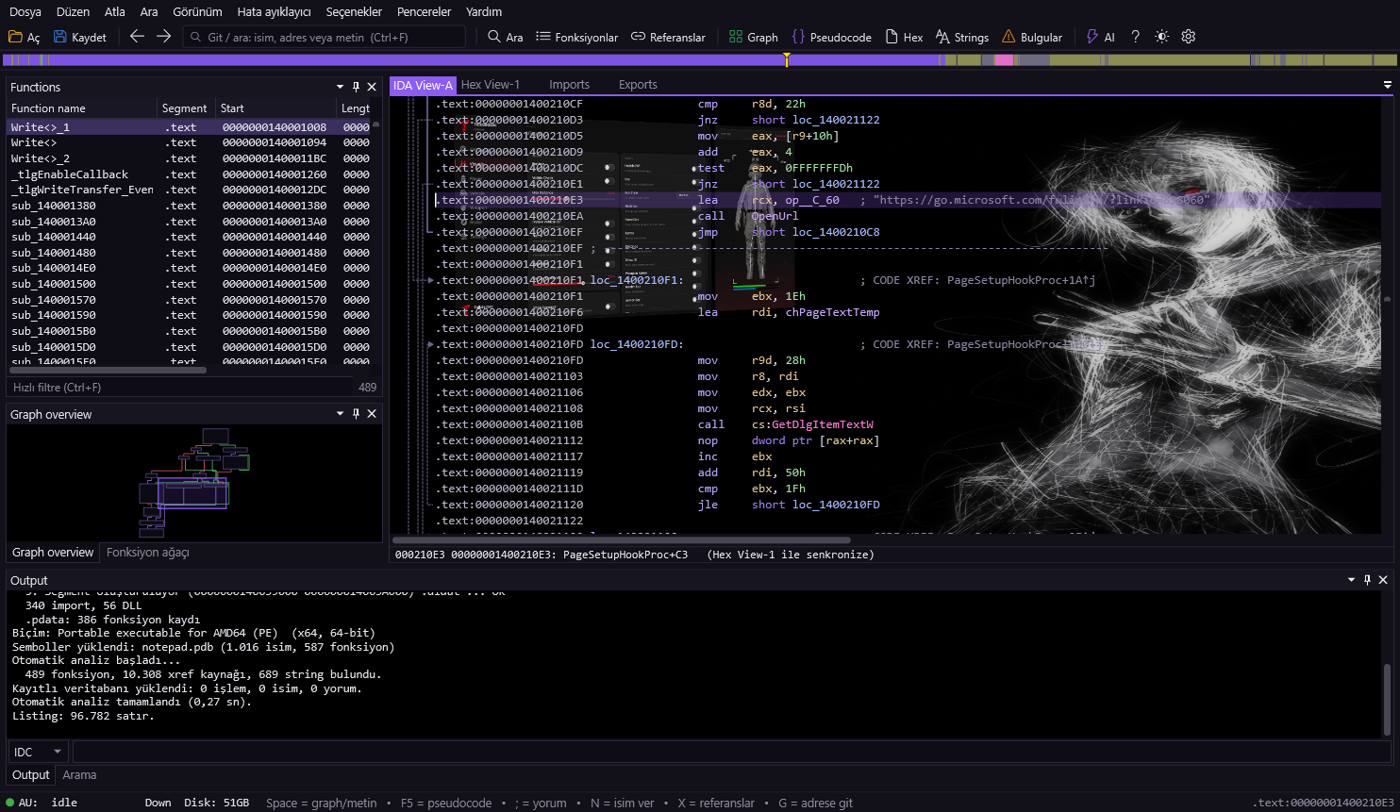Open the view tab list dropdown arrow
This screenshot has height=812, width=1400.
1387,85
